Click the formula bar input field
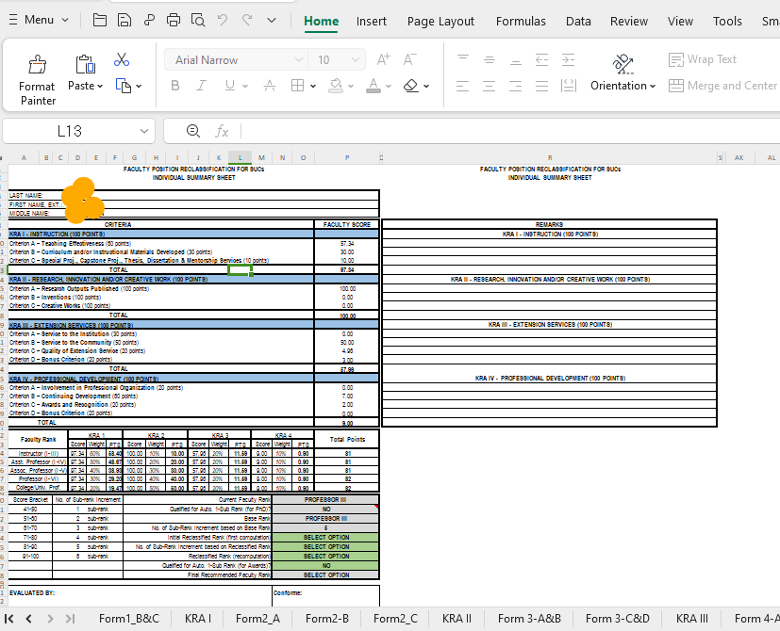Viewport: 780px width, 631px height. (x=510, y=131)
